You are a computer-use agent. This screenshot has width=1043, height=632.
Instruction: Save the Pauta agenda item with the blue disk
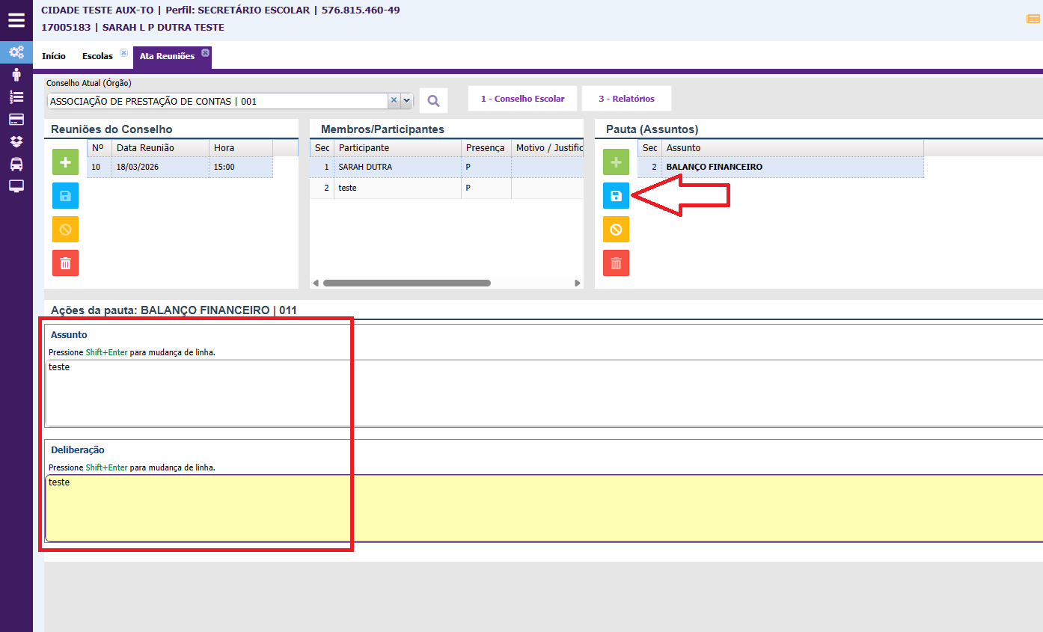[x=616, y=196]
